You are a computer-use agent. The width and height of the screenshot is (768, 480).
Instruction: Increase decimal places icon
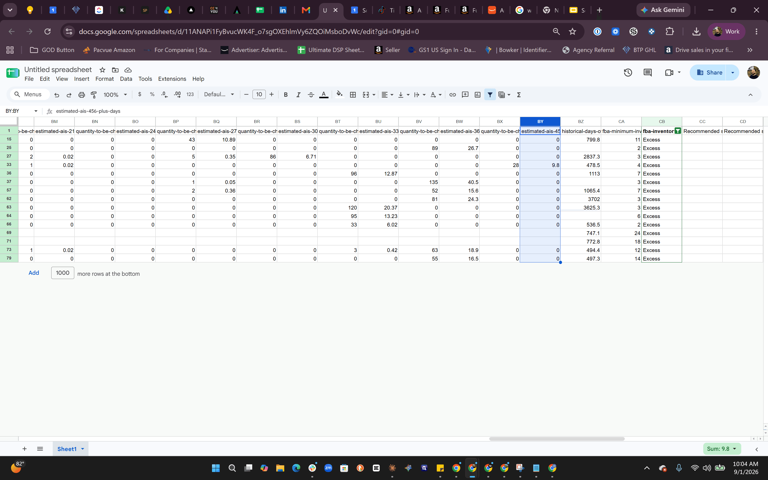(177, 94)
